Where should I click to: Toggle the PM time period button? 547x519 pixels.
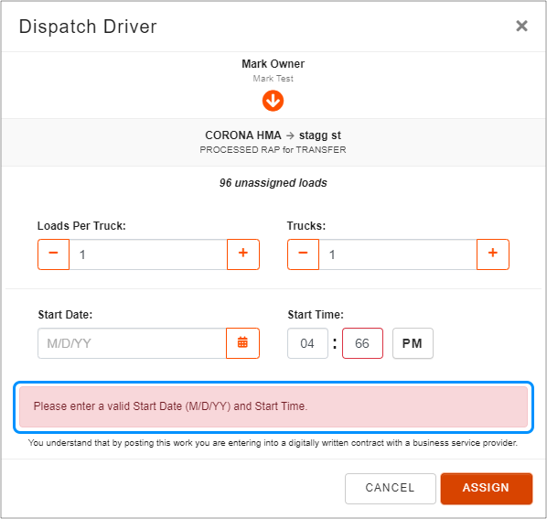coord(413,343)
